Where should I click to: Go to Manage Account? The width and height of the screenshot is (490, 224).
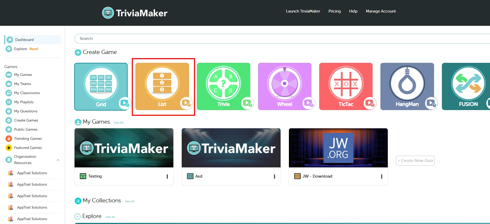[381, 11]
